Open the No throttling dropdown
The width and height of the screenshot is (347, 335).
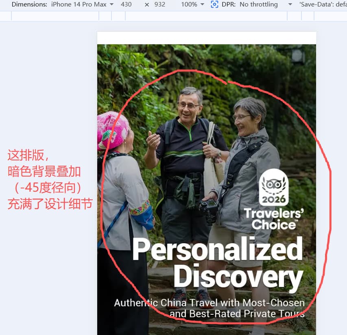pos(266,4)
